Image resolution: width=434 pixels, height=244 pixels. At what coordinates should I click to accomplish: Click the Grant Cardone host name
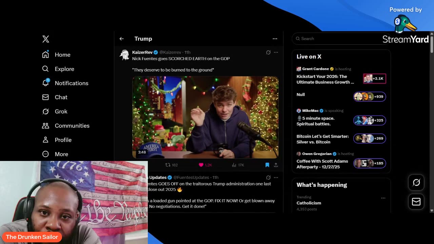tap(315, 69)
